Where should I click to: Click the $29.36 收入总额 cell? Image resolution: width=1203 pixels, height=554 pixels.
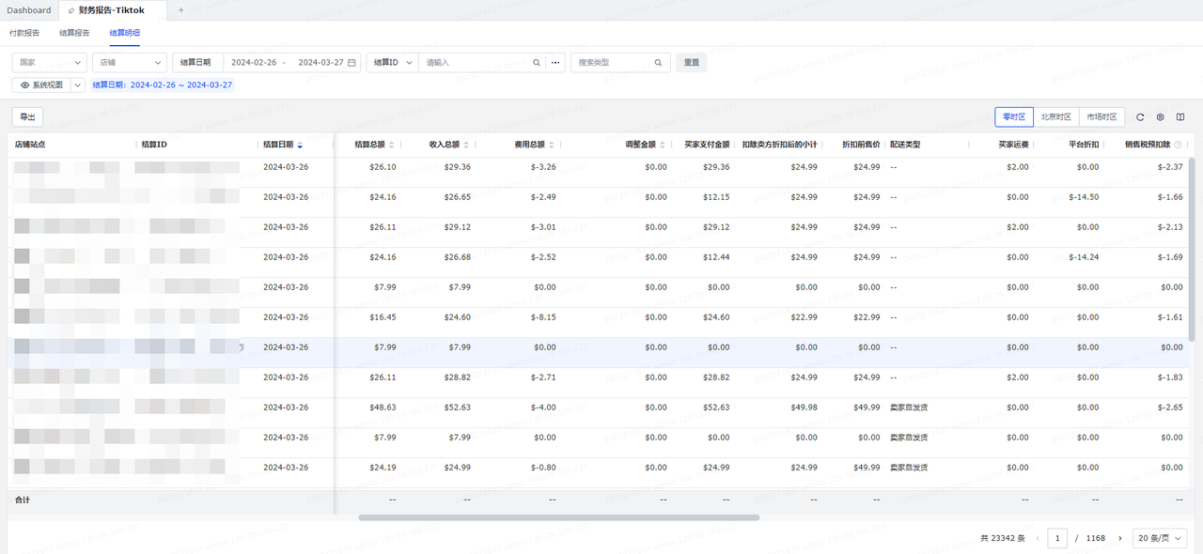pyautogui.click(x=458, y=167)
